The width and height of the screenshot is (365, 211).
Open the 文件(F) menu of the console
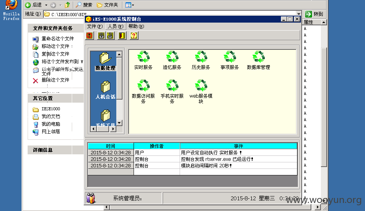tap(94, 26)
